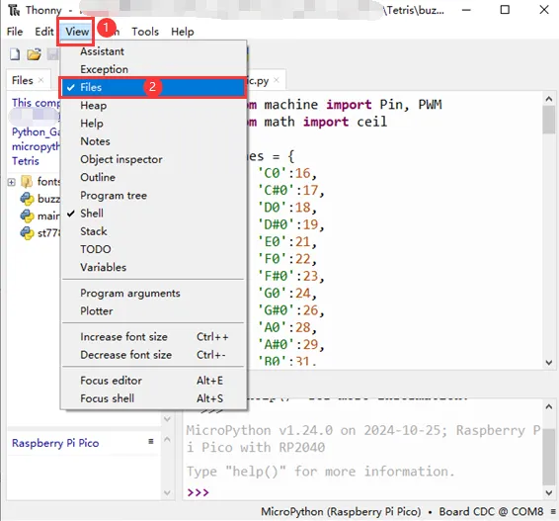Screen dimensions: 559x521
Task: Select TODO in View menu
Action: (x=153, y=249)
